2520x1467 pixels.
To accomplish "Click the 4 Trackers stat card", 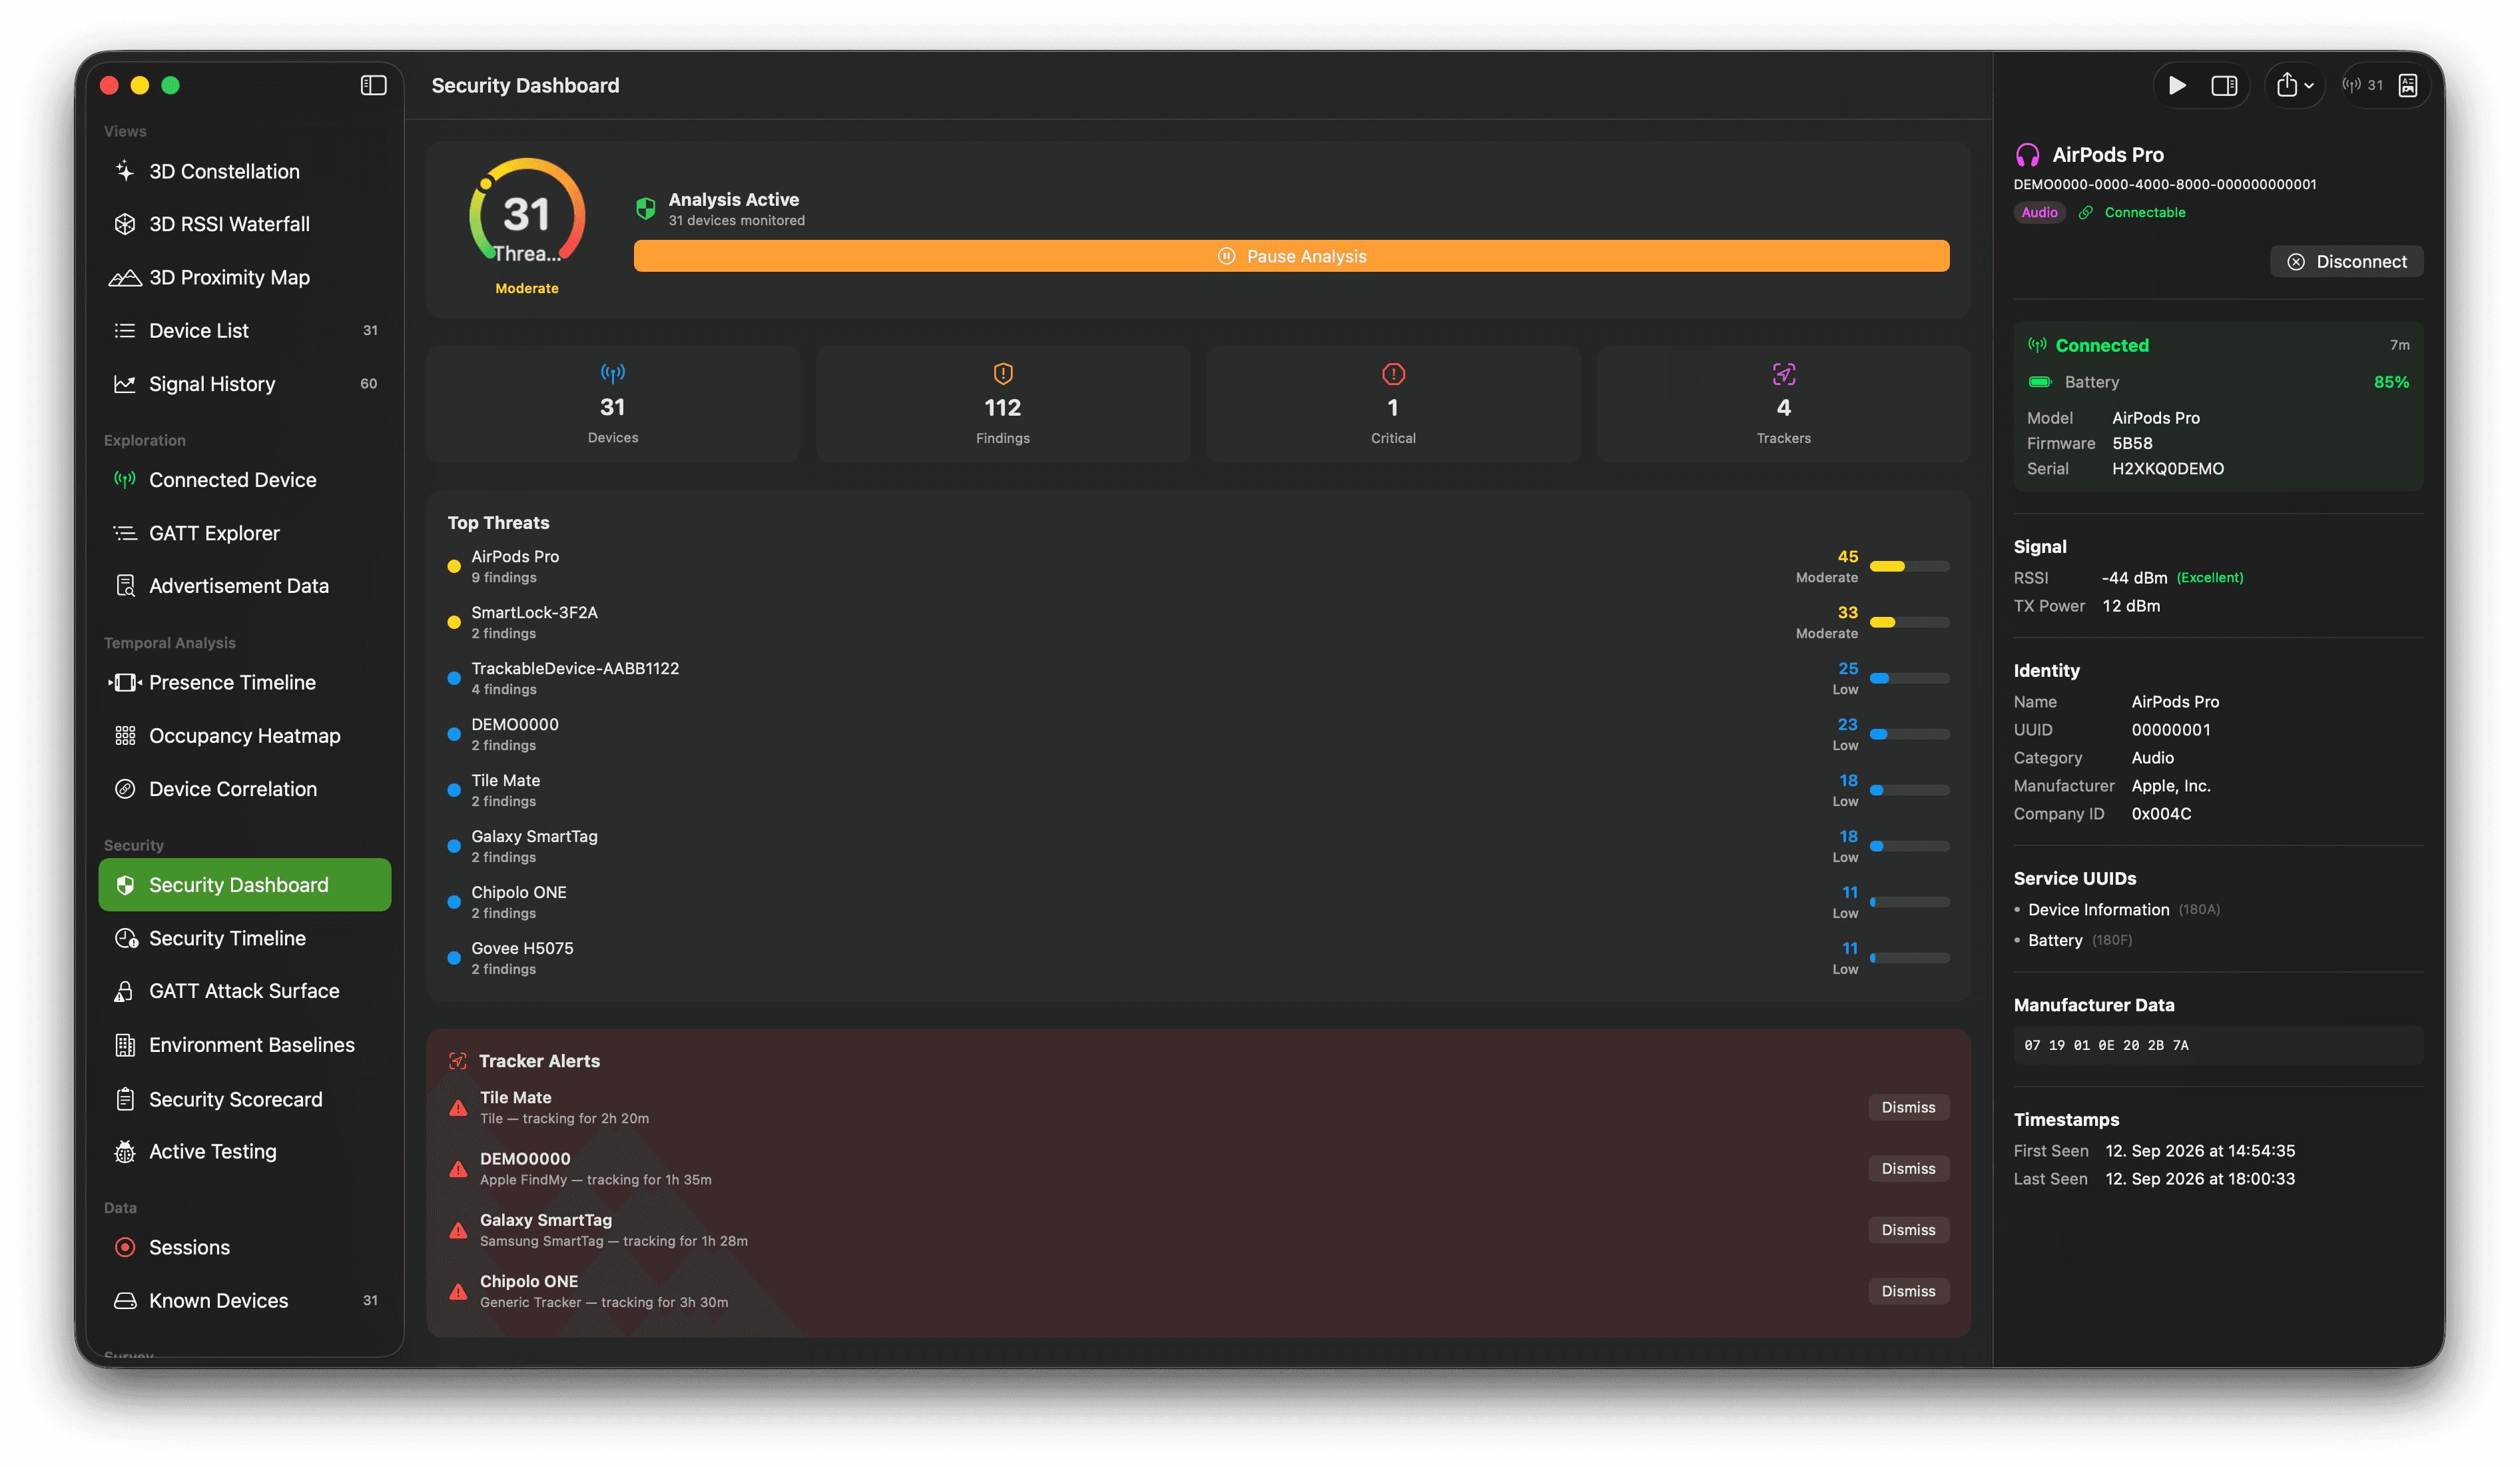I will tap(1783, 404).
